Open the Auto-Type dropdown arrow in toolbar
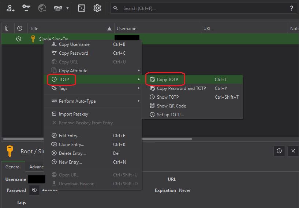This screenshot has height=208, width=299. (67, 8)
